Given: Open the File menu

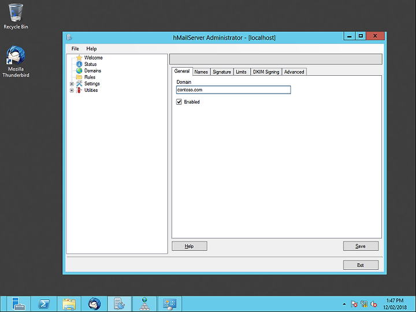Looking at the screenshot, I should [x=75, y=49].
